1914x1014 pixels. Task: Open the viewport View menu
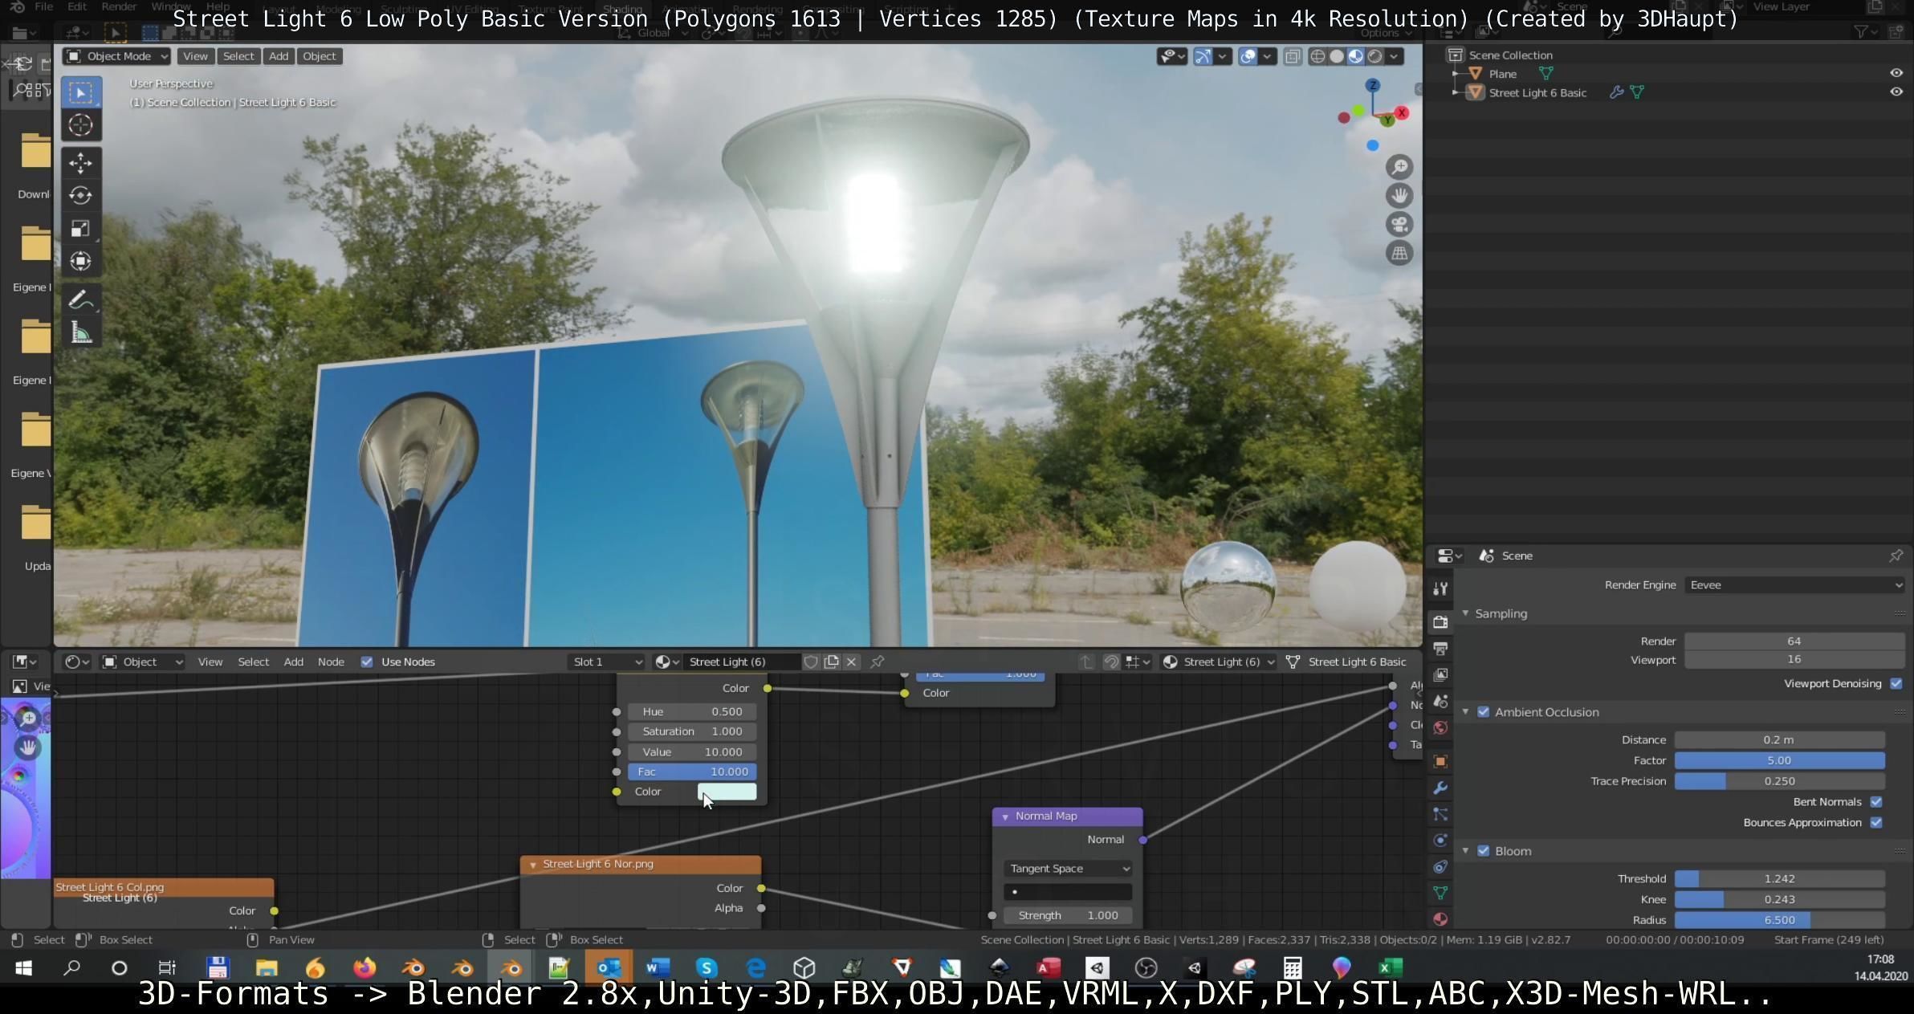point(195,56)
